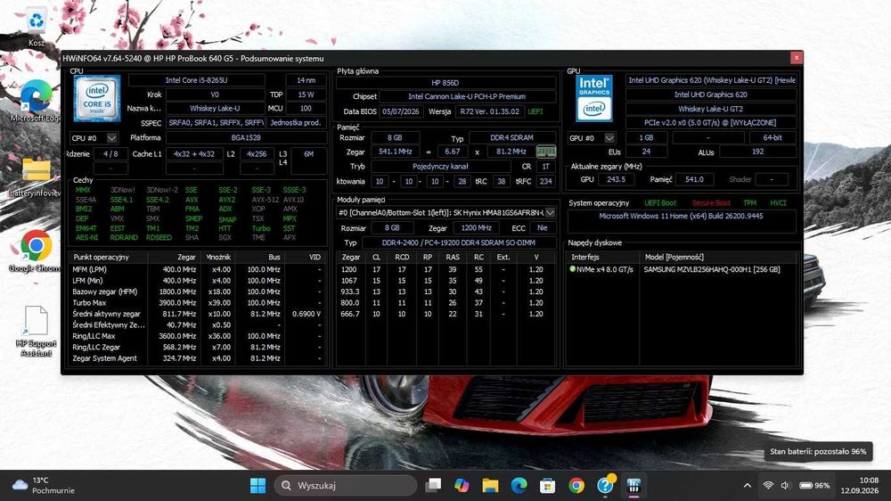Click the AVX2 feature flag
Image resolution: width=891 pixels, height=501 pixels.
point(226,200)
